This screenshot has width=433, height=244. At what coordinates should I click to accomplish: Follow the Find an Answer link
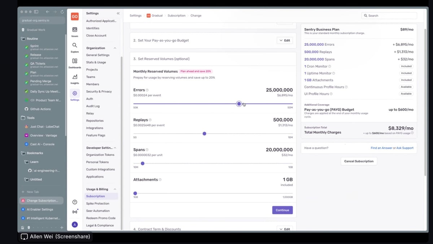coord(381,148)
